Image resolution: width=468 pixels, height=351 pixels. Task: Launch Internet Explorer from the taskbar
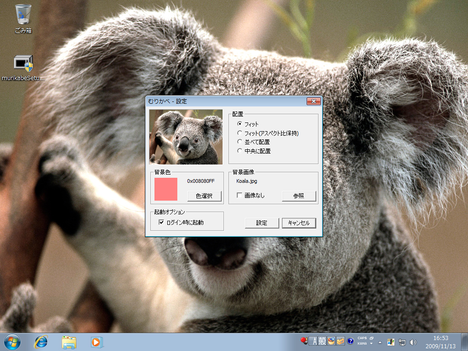(x=41, y=342)
